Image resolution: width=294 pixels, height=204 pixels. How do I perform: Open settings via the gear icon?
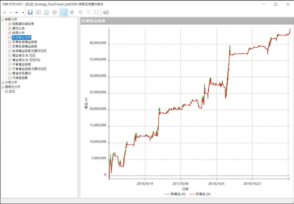[55, 12]
